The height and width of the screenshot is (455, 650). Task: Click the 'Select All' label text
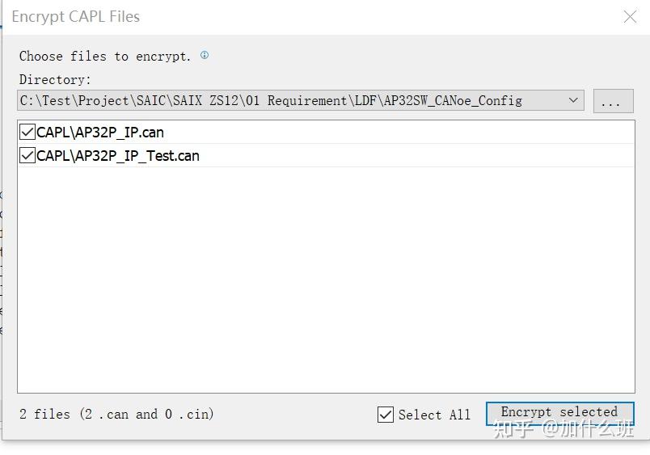click(434, 415)
